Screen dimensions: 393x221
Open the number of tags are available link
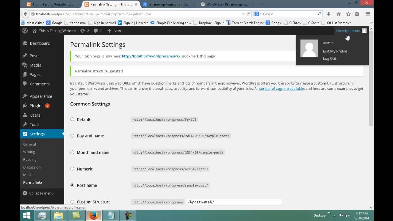point(281,88)
